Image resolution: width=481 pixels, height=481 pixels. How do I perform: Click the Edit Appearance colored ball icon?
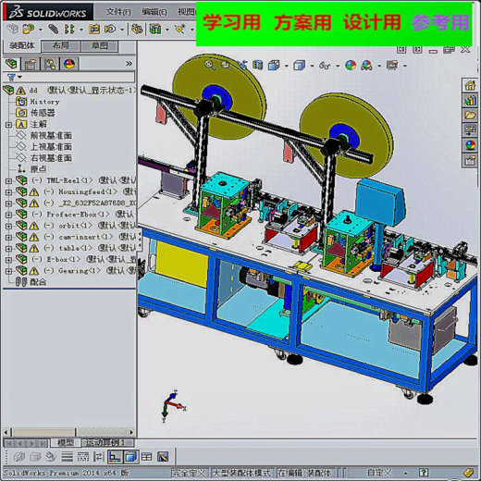pos(351,66)
